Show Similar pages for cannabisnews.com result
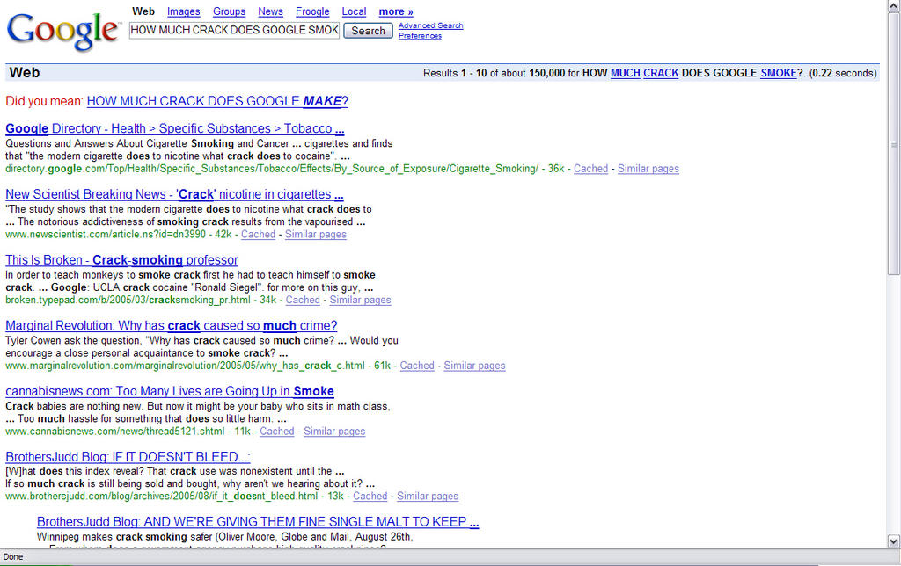The height and width of the screenshot is (566, 901). 334,432
